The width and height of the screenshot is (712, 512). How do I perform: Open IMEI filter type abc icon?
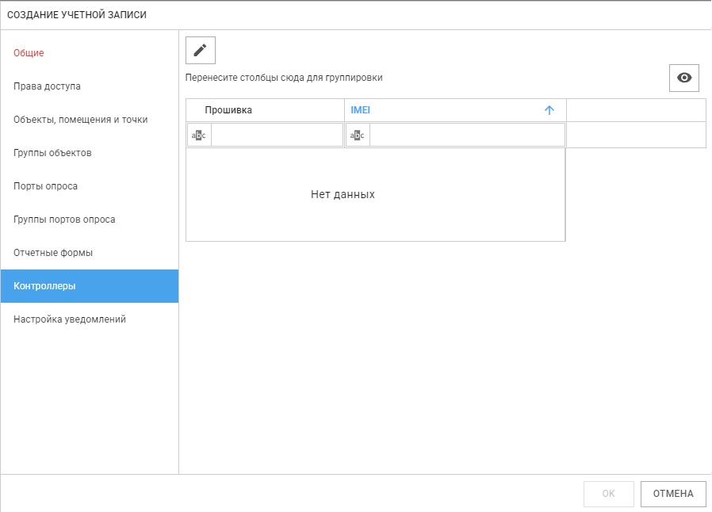(x=358, y=136)
